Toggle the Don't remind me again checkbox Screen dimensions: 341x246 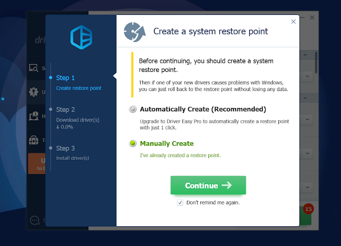tap(180, 202)
